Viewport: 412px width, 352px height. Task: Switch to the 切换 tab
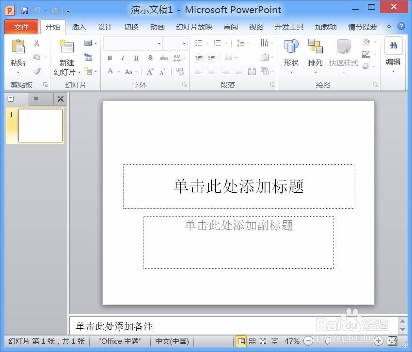(x=131, y=27)
